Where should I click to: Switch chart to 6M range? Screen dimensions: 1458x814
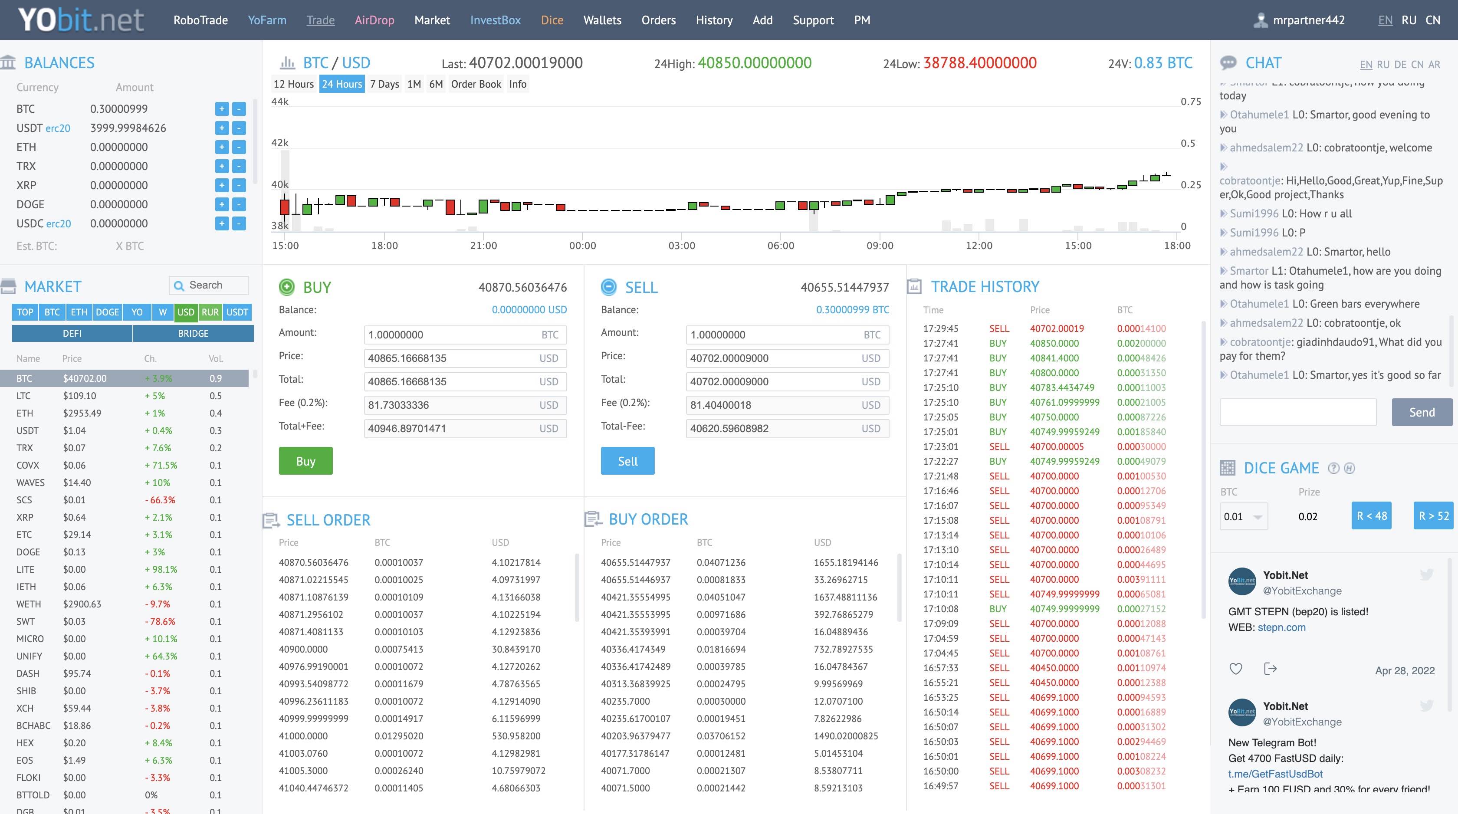click(x=436, y=84)
